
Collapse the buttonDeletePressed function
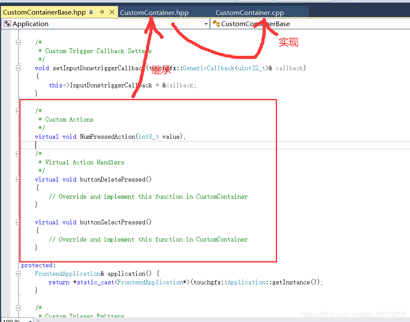pyautogui.click(x=18, y=179)
